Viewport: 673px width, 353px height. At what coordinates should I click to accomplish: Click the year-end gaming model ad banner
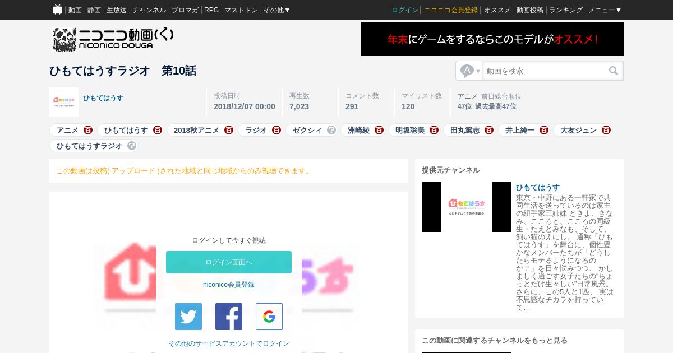[x=492, y=39]
